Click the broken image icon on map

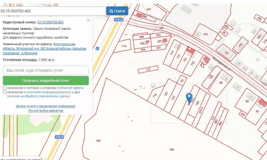(154, 86)
